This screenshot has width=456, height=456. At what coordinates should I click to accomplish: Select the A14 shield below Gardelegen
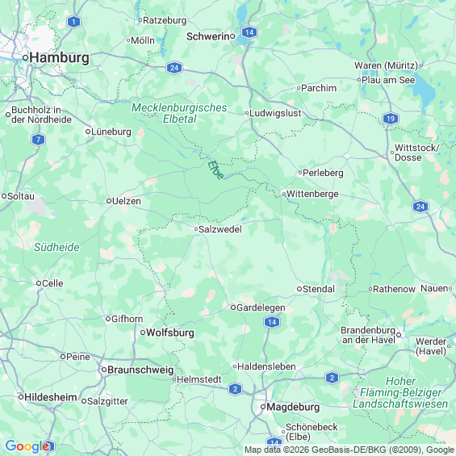pos(272,322)
